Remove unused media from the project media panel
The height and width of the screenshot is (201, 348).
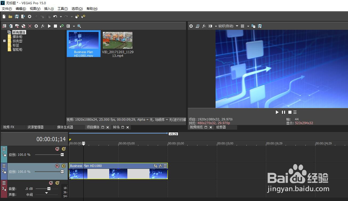pos(4,26)
